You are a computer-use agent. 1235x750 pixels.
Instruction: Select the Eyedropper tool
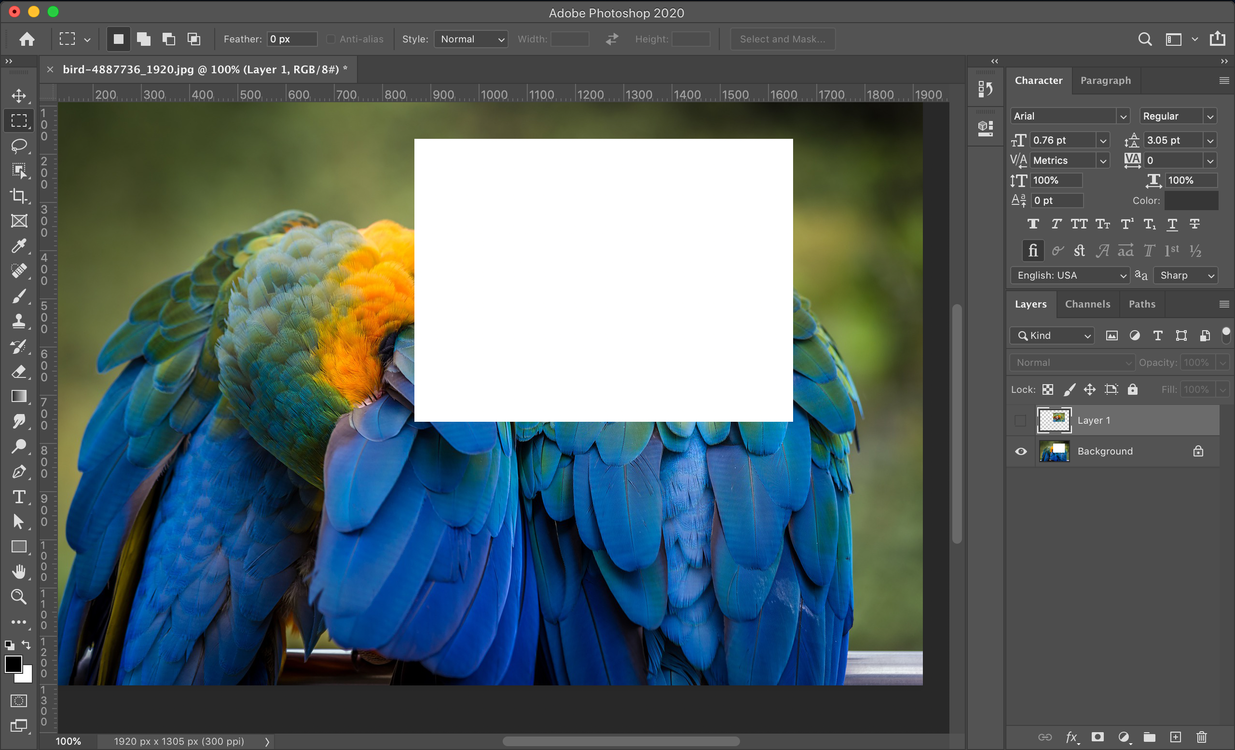pos(19,246)
